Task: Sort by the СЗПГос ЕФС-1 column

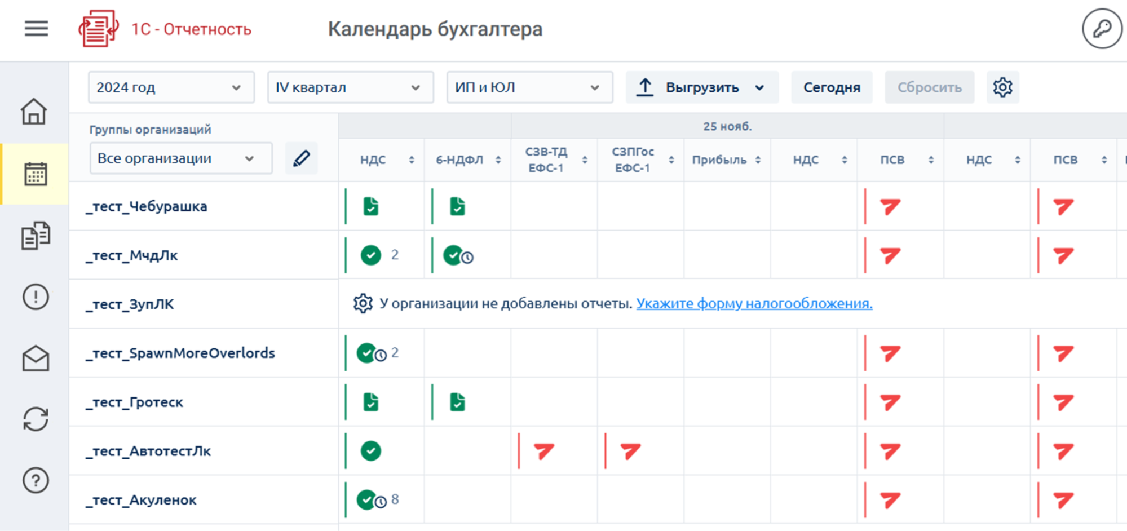Action: point(671,160)
